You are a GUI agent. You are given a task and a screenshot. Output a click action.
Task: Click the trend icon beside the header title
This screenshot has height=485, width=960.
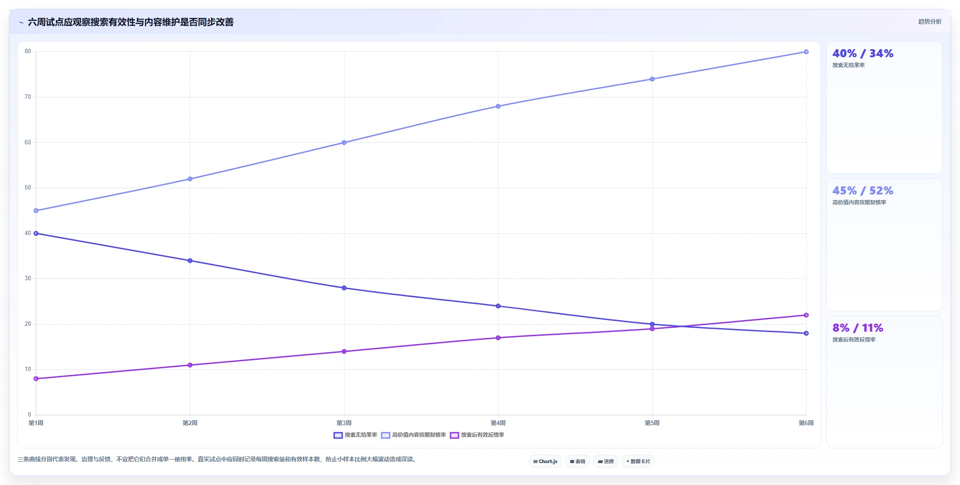(21, 22)
